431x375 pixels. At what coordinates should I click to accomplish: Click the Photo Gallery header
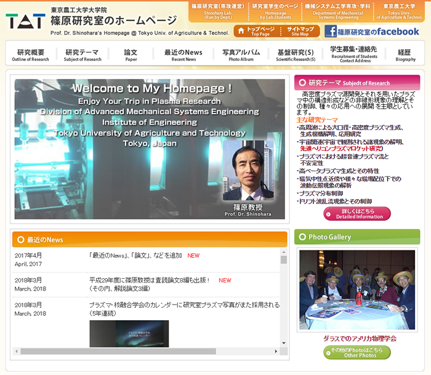(357, 237)
